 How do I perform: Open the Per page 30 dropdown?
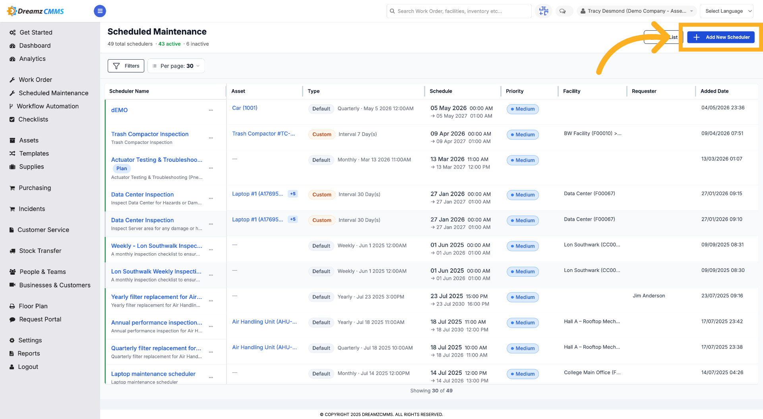click(176, 66)
